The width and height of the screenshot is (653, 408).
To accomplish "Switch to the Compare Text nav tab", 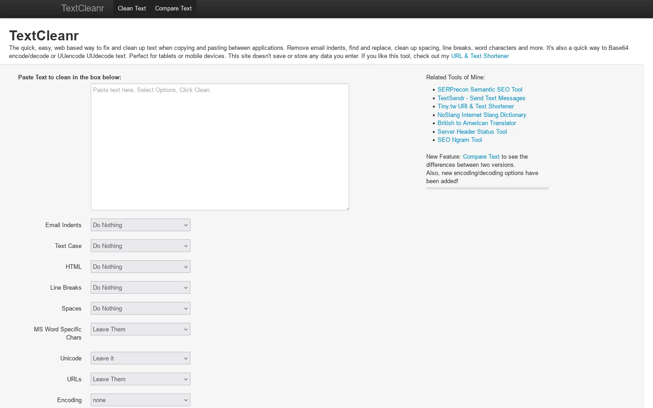I will (x=173, y=8).
